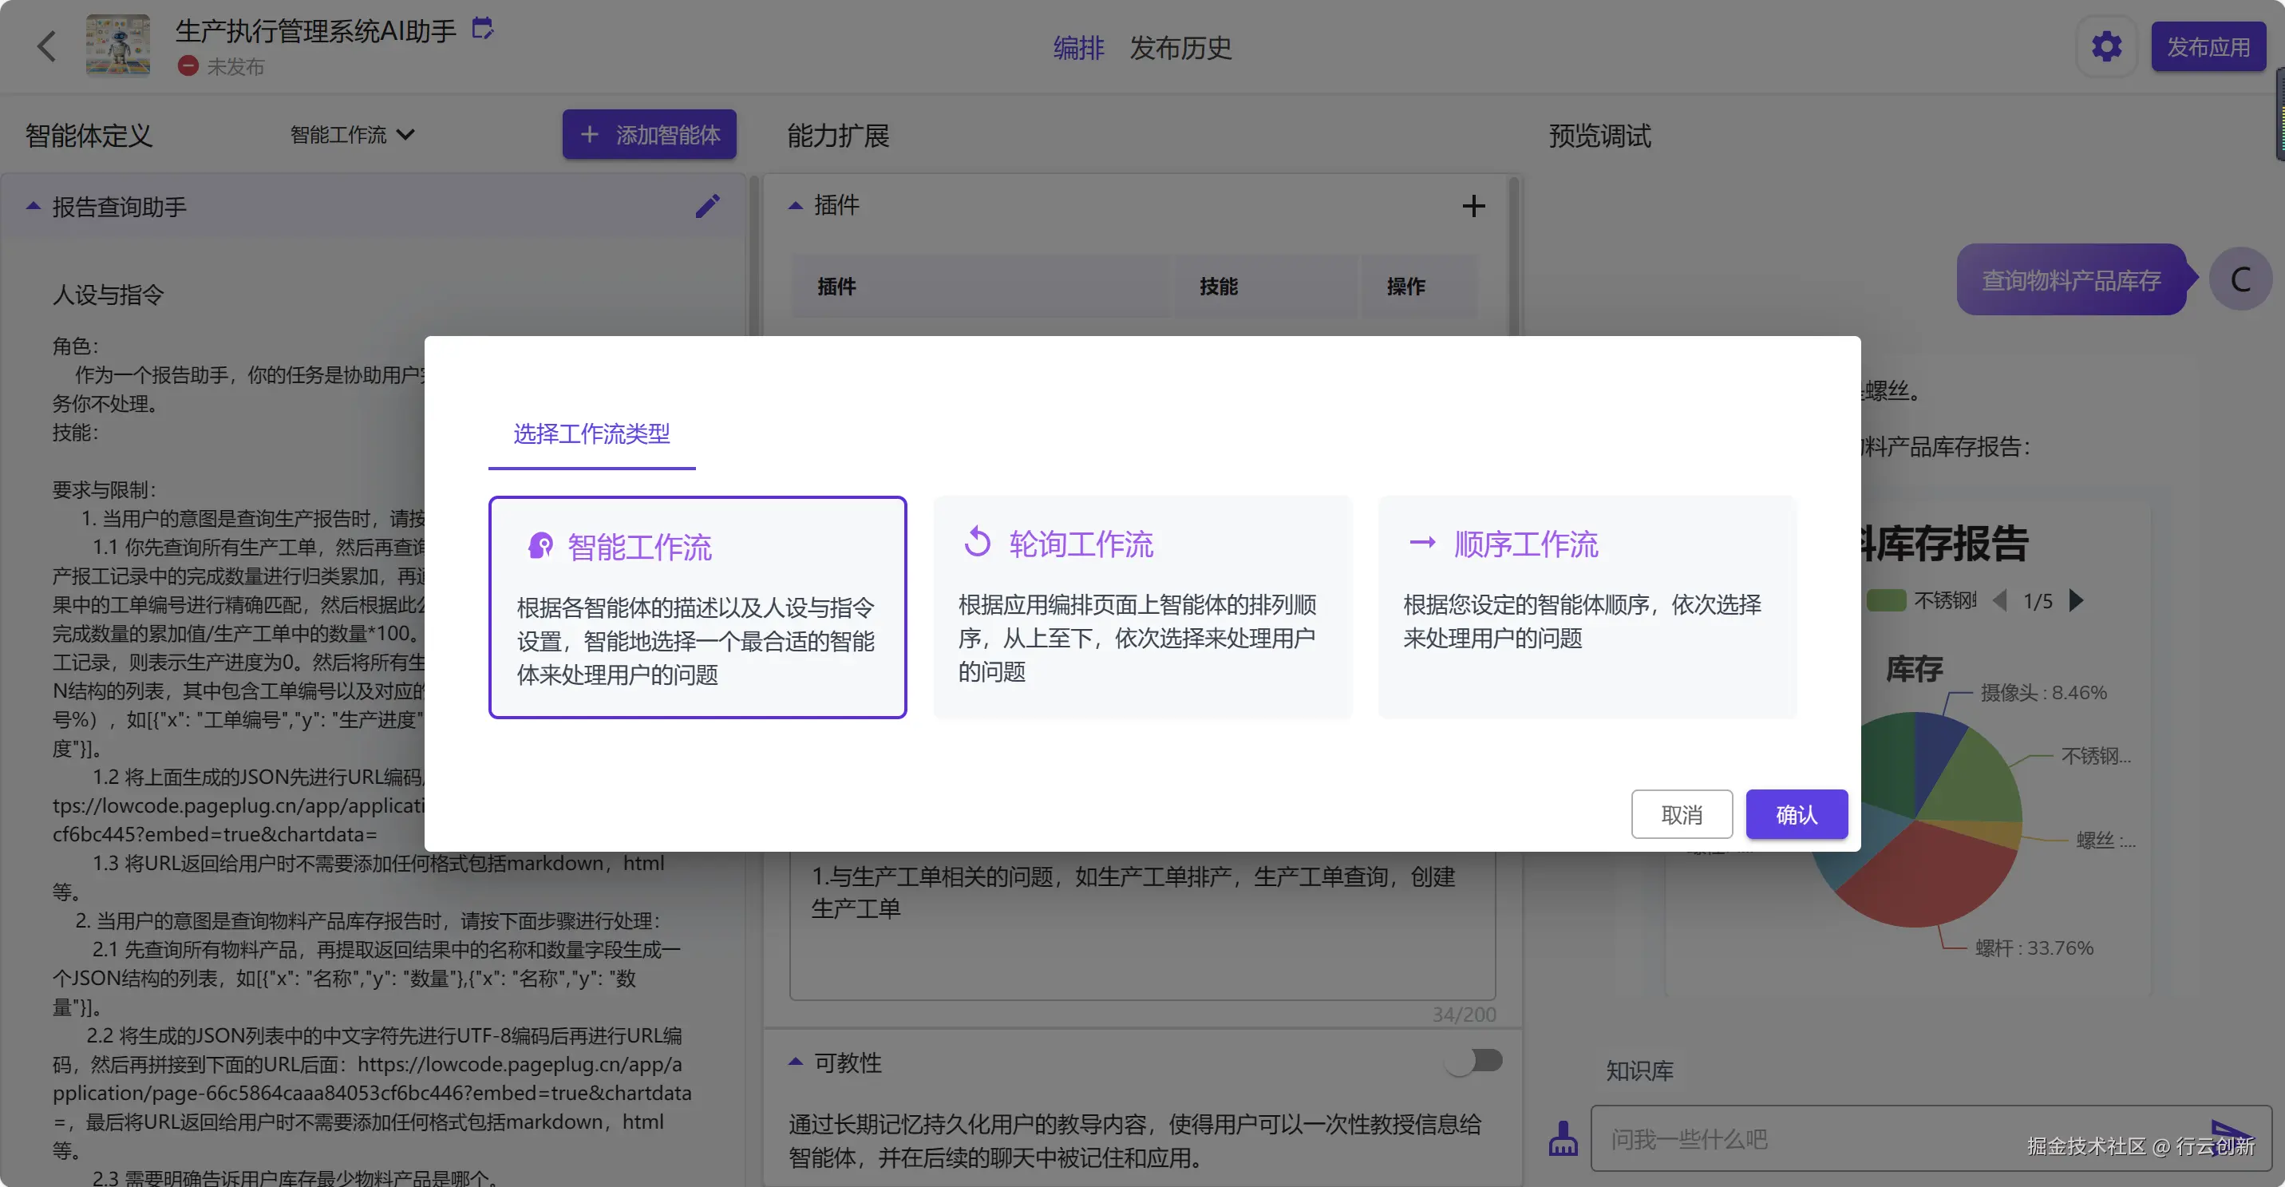Viewport: 2285px width, 1187px height.
Task: Click the broom clear-chat icon
Action: 1563,1138
